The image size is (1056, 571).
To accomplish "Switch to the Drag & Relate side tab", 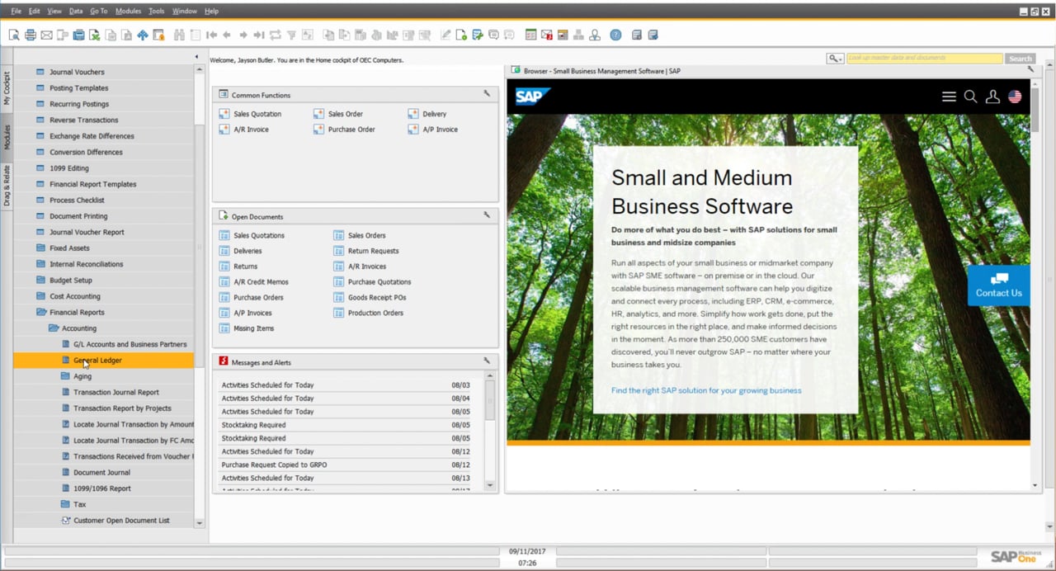I will (x=7, y=186).
